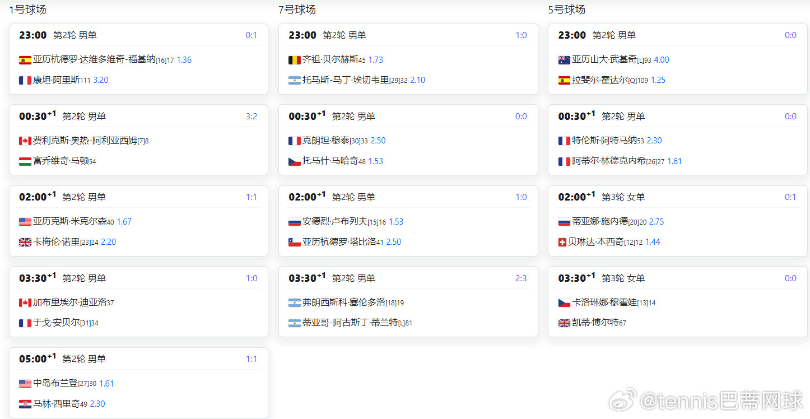Pick the 1.53 odds for 托马什·马哈奇

376,161
